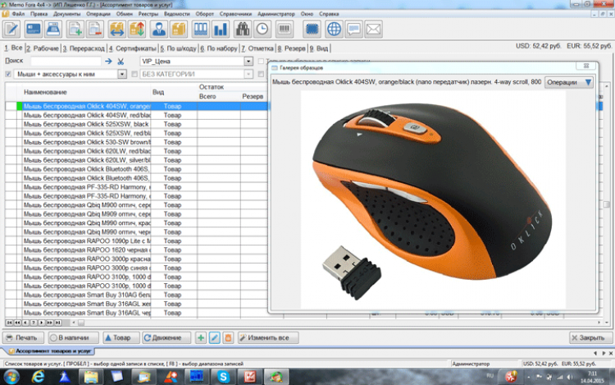Image resolution: width=615 pixels, height=385 pixels.
Task: Open Skype from the Windows taskbar
Action: pos(224,377)
